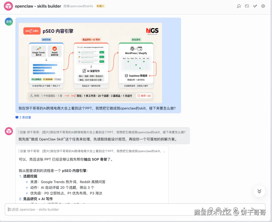Open the send options dropdown arrow

260,209
